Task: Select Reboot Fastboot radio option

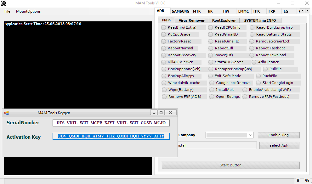Action: tap(252, 48)
